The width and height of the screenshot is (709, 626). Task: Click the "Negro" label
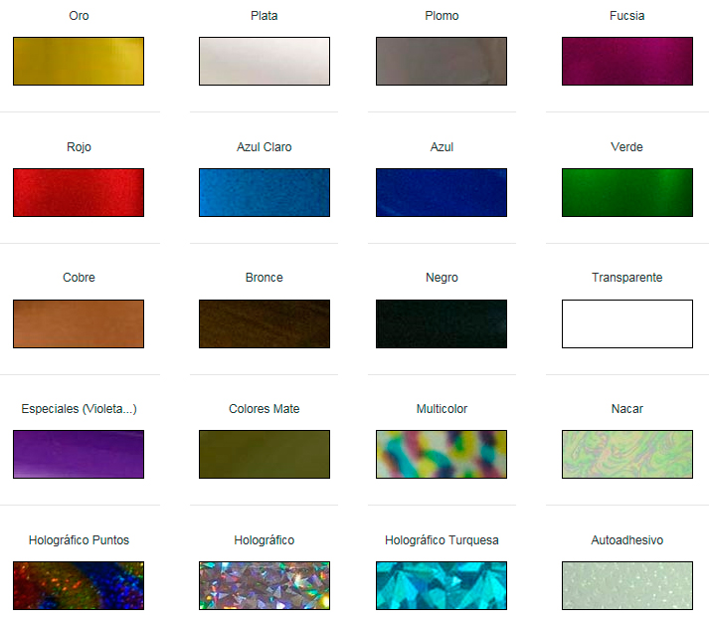442,278
